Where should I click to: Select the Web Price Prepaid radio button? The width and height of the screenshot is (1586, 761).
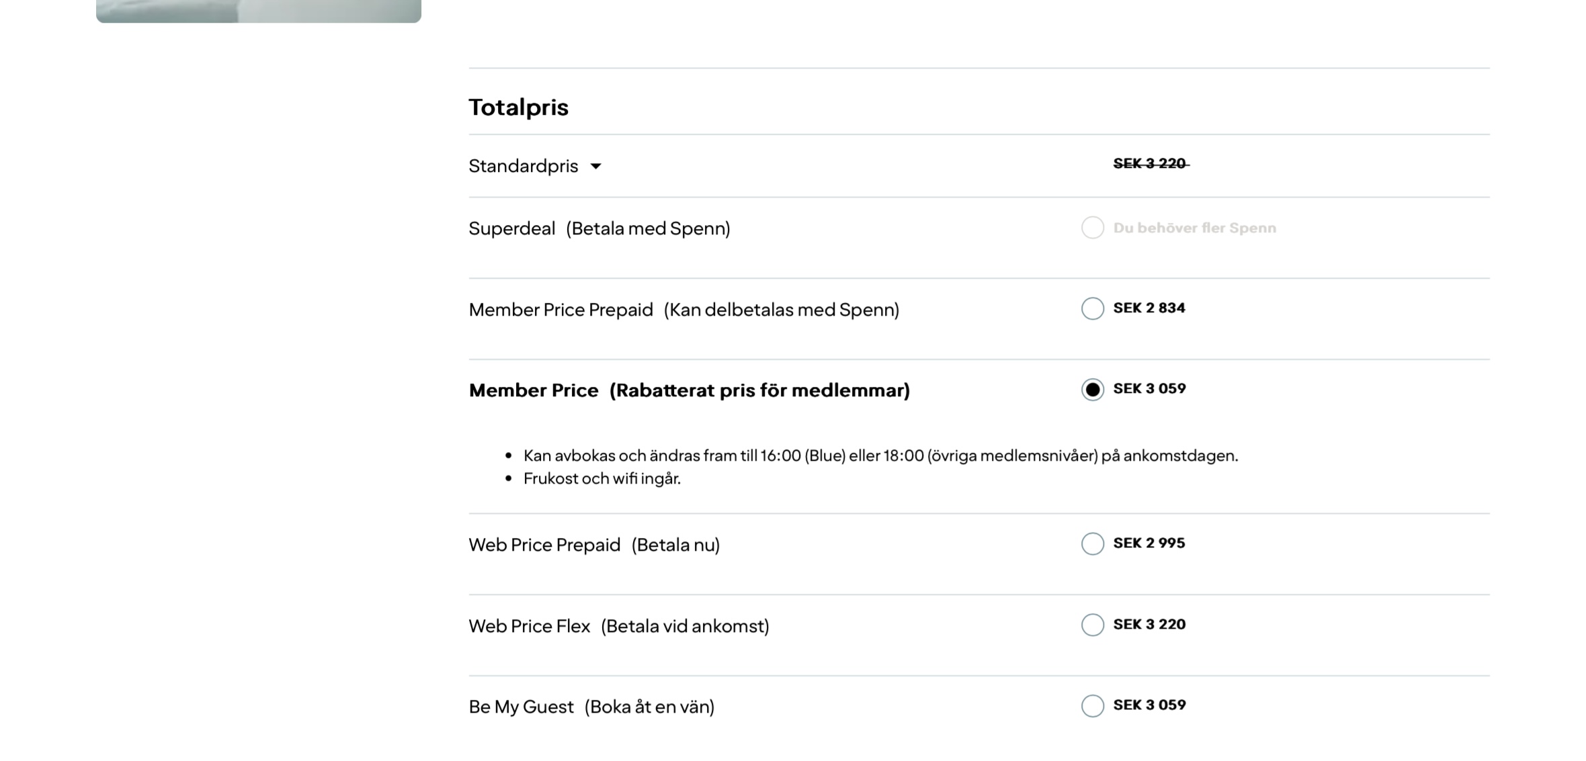coord(1092,543)
